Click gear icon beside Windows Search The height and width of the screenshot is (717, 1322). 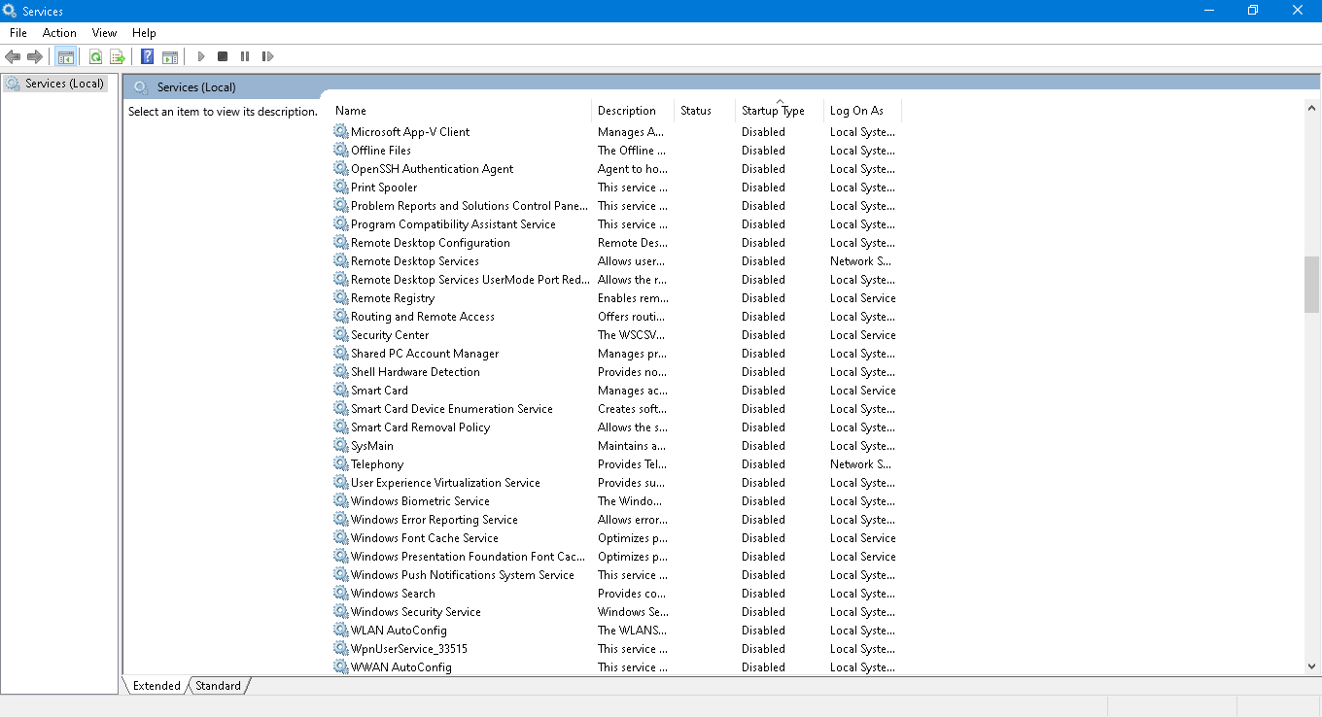click(341, 594)
